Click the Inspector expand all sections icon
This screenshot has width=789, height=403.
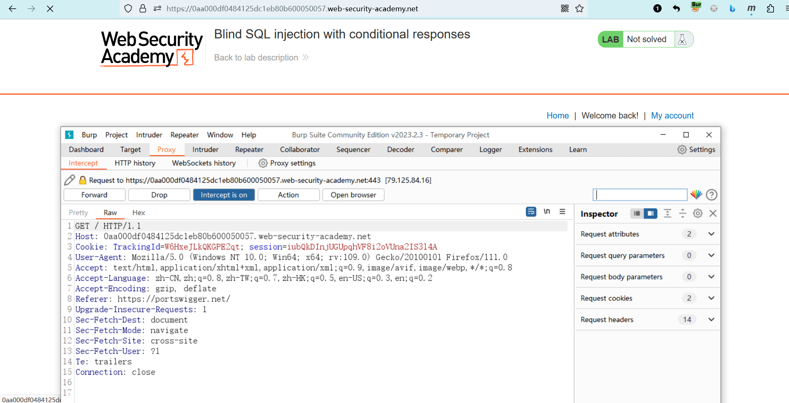coord(668,214)
